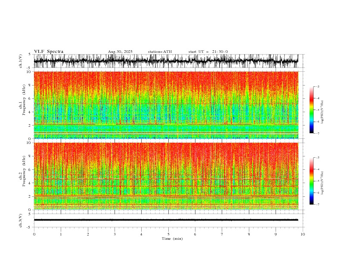Screen dimensions: 341x263
Task: Click the ch.3(V) axis label
Action: 21,220
